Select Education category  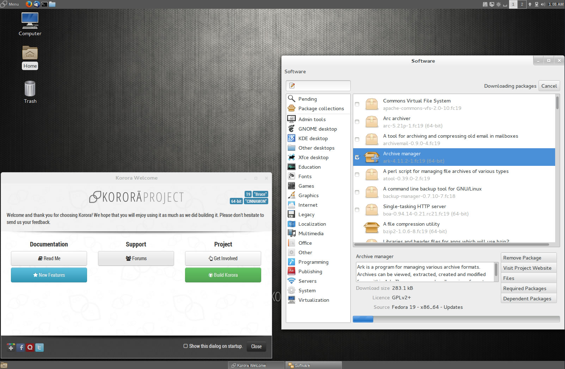click(x=318, y=167)
